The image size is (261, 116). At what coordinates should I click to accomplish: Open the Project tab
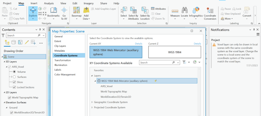(x=7, y=3)
